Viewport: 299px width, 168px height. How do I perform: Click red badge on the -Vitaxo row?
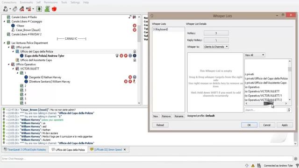(135, 26)
